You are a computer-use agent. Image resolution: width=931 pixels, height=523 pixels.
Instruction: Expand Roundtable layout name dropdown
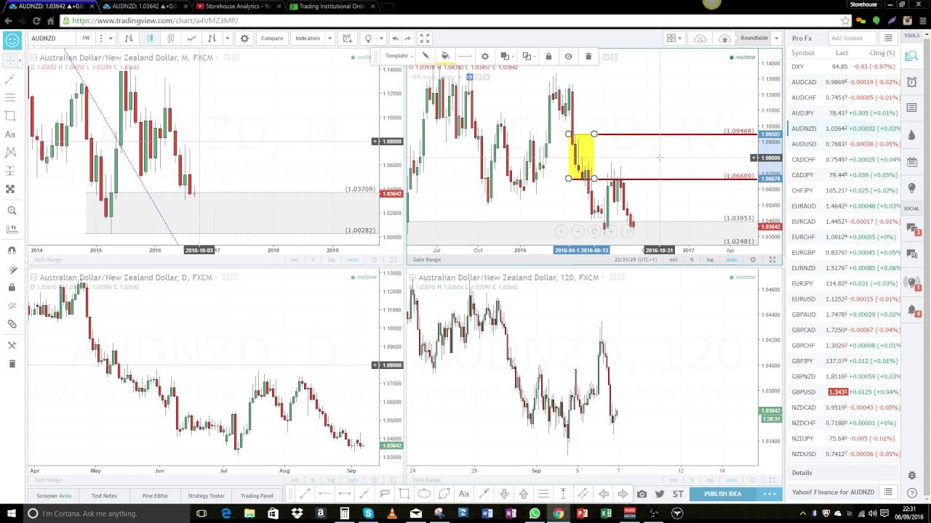click(777, 38)
